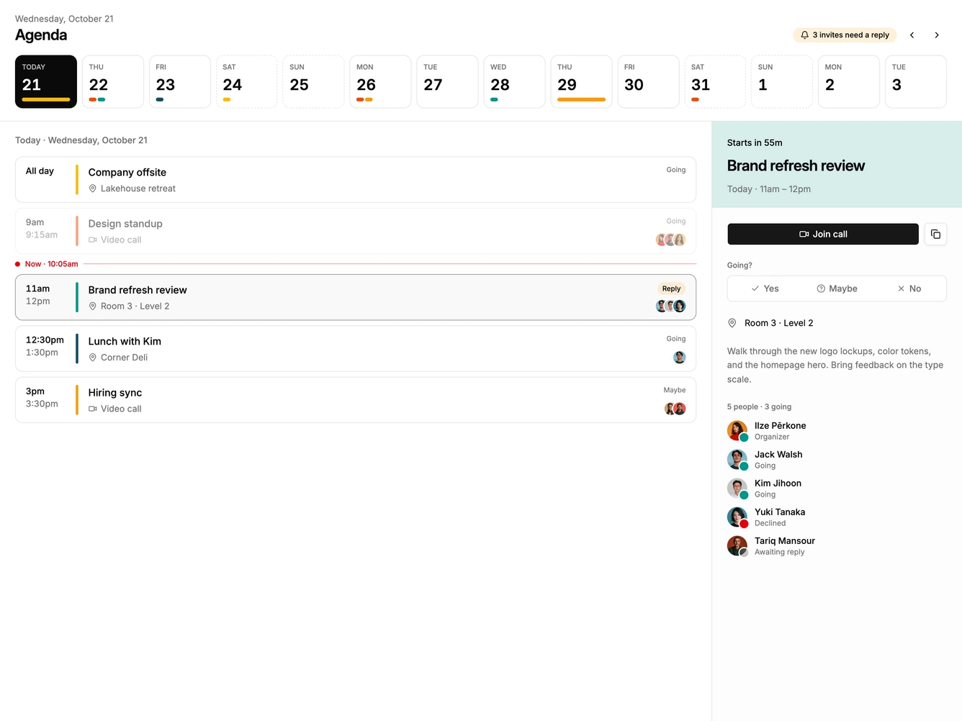The image size is (962, 721).
Task: Select Friday 23 in the date strip
Action: [180, 82]
